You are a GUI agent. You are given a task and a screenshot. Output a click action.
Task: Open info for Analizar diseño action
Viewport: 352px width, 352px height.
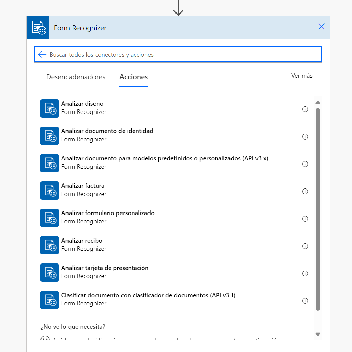click(x=305, y=109)
